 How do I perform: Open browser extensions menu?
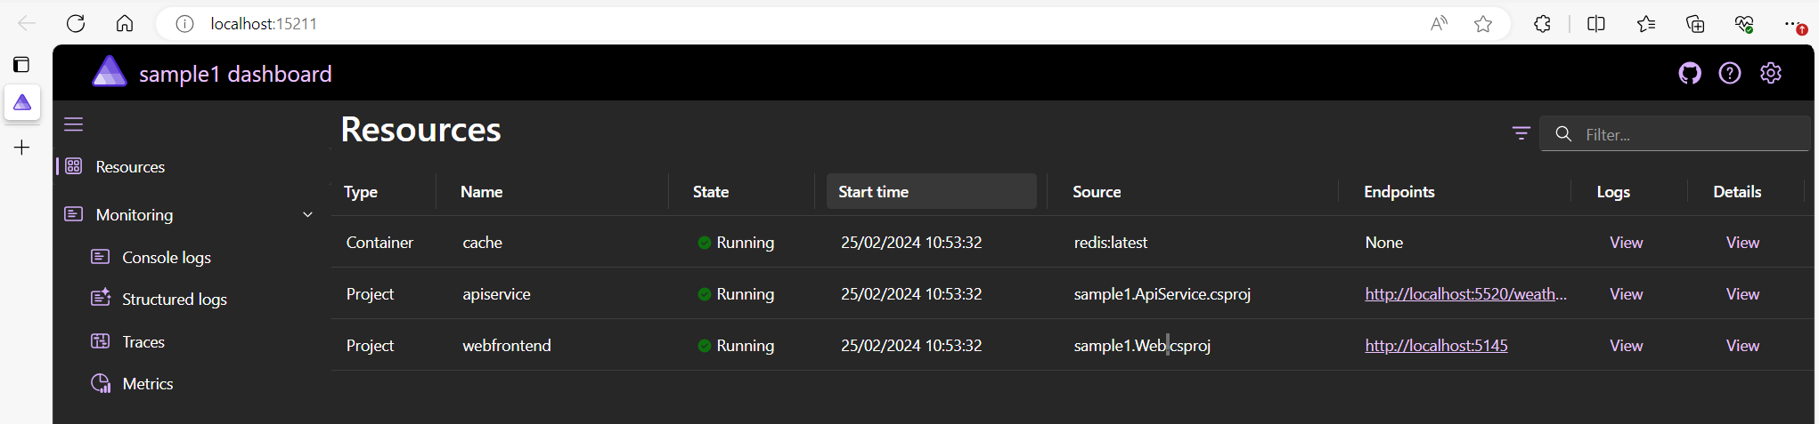pyautogui.click(x=1542, y=24)
